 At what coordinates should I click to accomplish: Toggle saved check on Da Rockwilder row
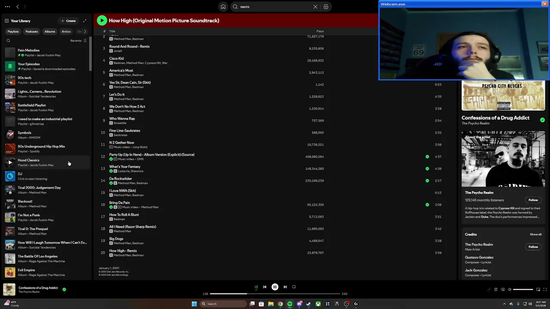pyautogui.click(x=427, y=181)
